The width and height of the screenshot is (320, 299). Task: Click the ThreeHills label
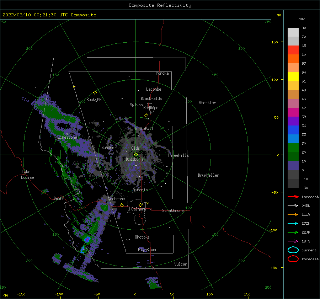(x=178, y=155)
